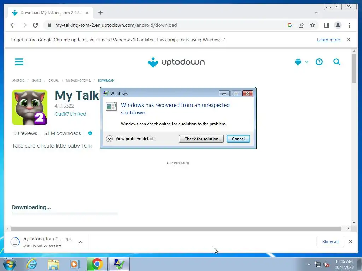The height and width of the screenshot is (271, 362).
Task: Click the muted volume tray icon
Action: click(x=326, y=264)
